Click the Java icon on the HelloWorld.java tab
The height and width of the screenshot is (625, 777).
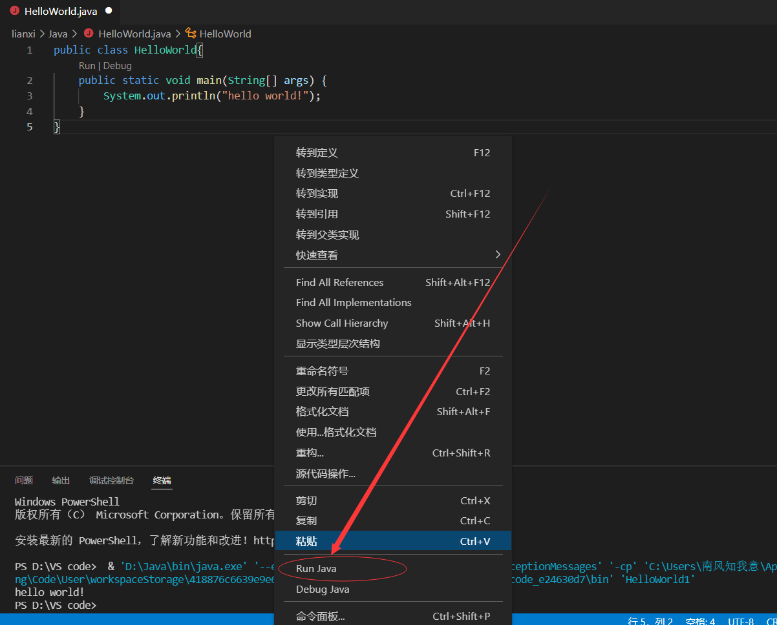pyautogui.click(x=14, y=11)
